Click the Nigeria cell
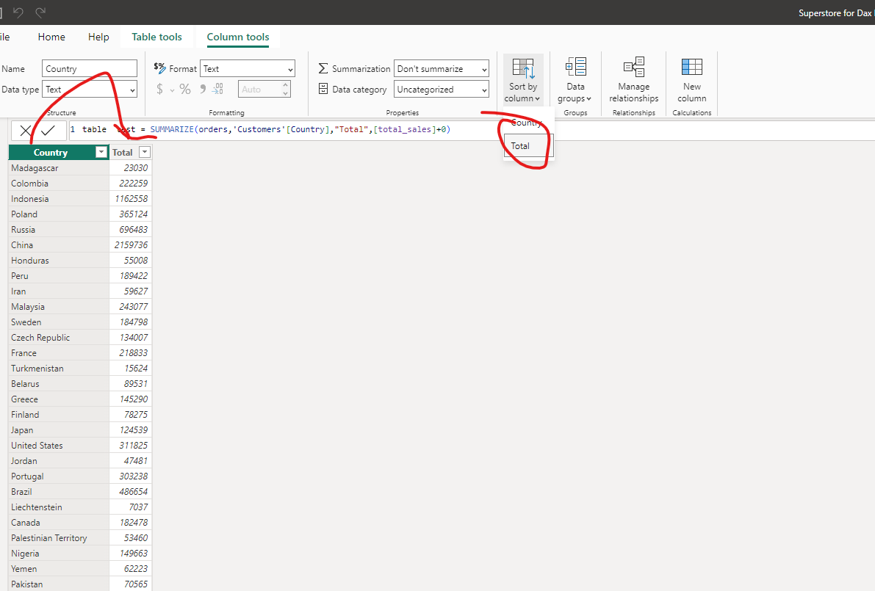875x591 pixels. [59, 554]
